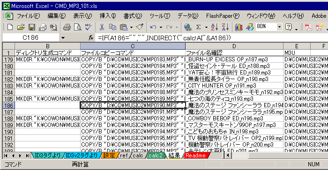
Task: Show the previous sheet tab arrow
Action: 13,155
